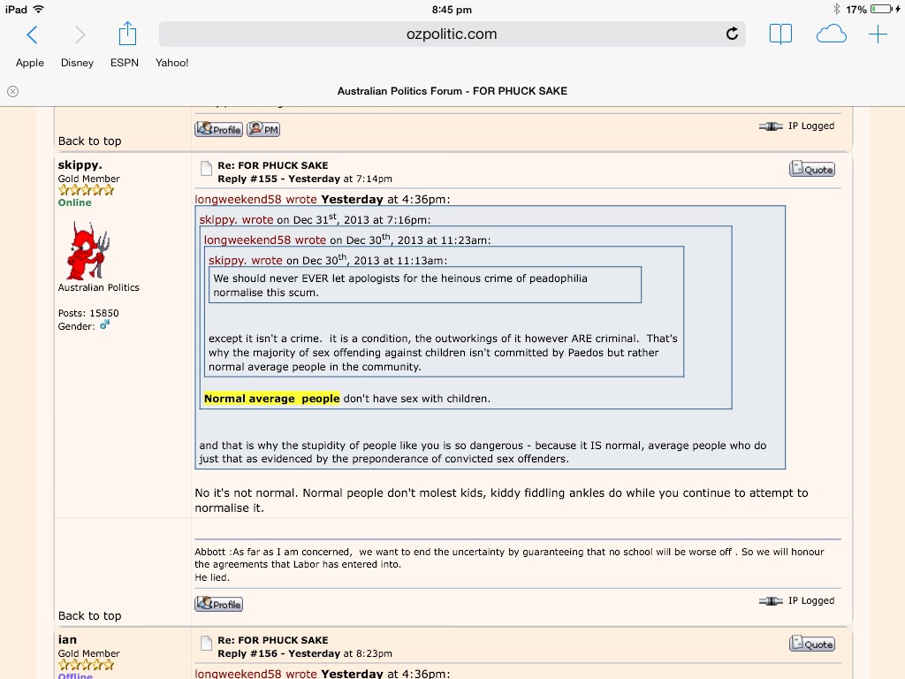Click 'longweekend58 wrote' link dated Dec 30th
Viewport: 905px width, 679px height.
(265, 240)
